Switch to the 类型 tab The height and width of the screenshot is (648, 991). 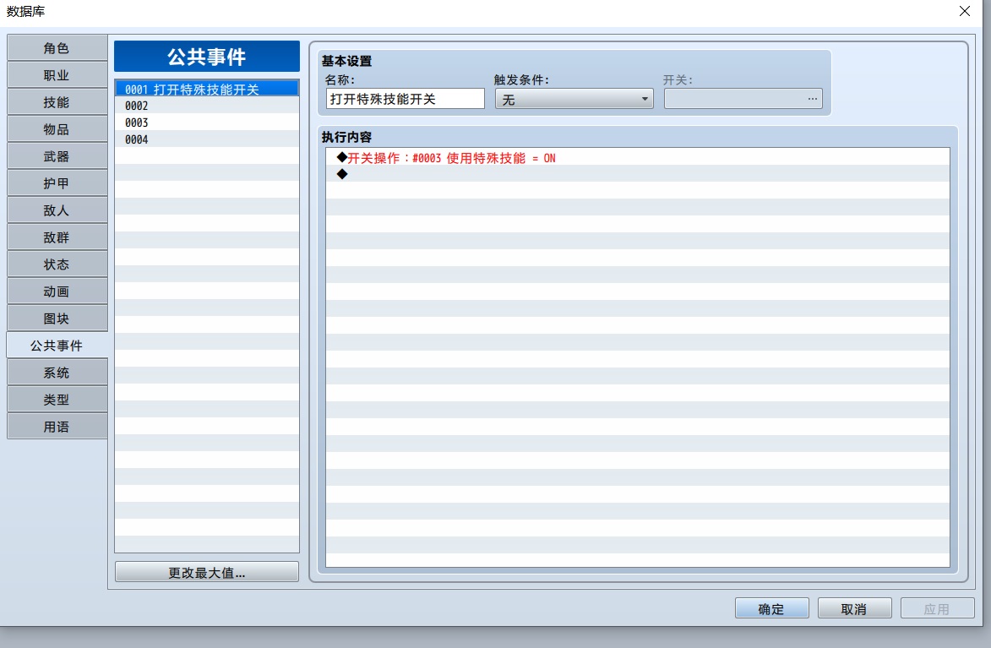point(57,400)
